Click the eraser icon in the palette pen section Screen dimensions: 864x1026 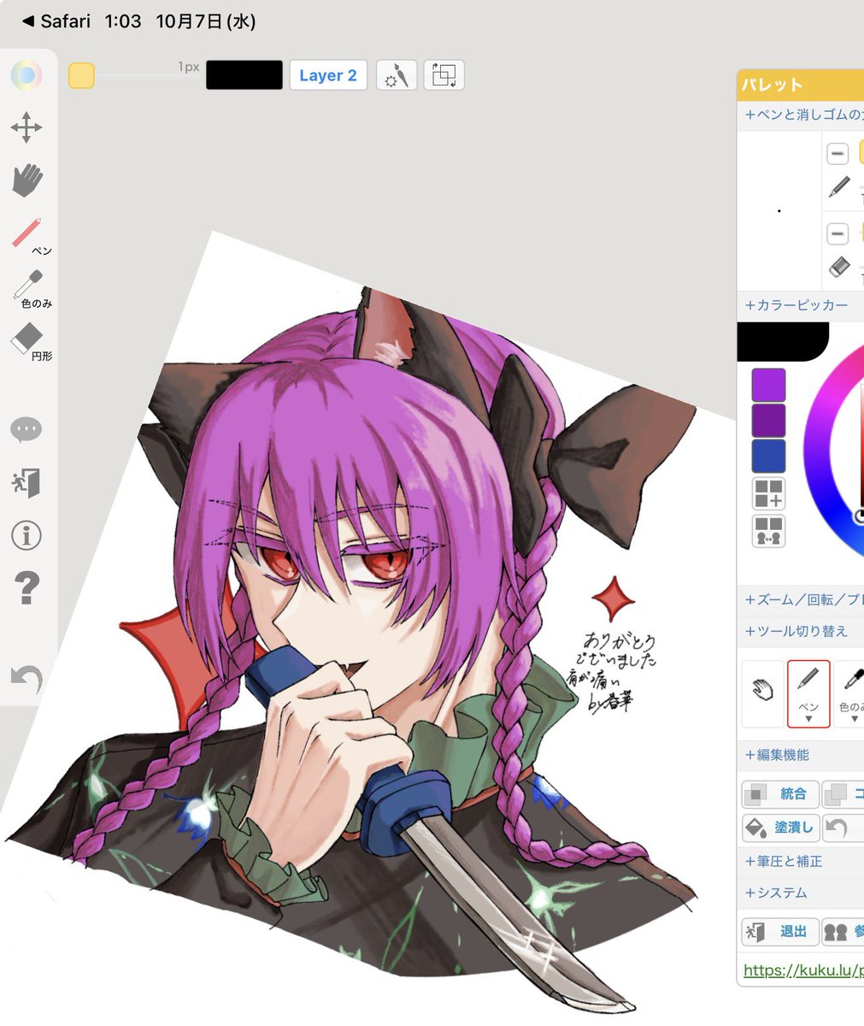[839, 267]
